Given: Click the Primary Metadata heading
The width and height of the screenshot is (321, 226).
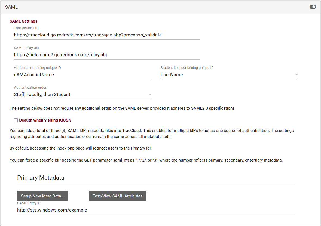Looking at the screenshot, I should pyautogui.click(x=41, y=178).
